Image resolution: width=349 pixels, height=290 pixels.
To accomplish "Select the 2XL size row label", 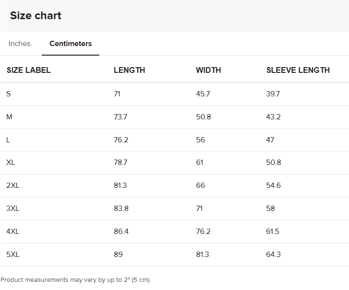I will coord(13,186).
